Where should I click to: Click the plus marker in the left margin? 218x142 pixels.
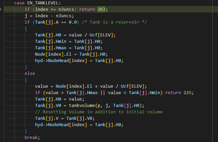pyautogui.click(x=1, y=9)
